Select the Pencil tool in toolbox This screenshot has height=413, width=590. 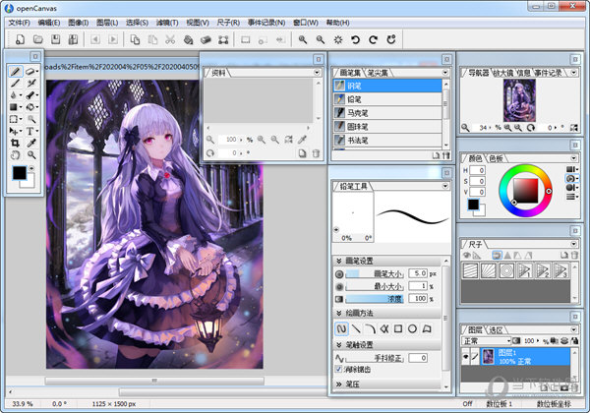point(16,72)
